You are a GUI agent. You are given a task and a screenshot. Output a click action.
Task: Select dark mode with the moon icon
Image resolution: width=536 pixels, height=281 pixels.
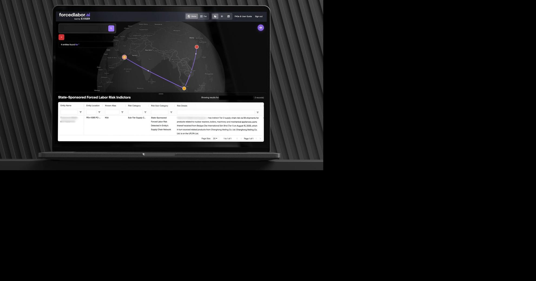[215, 16]
